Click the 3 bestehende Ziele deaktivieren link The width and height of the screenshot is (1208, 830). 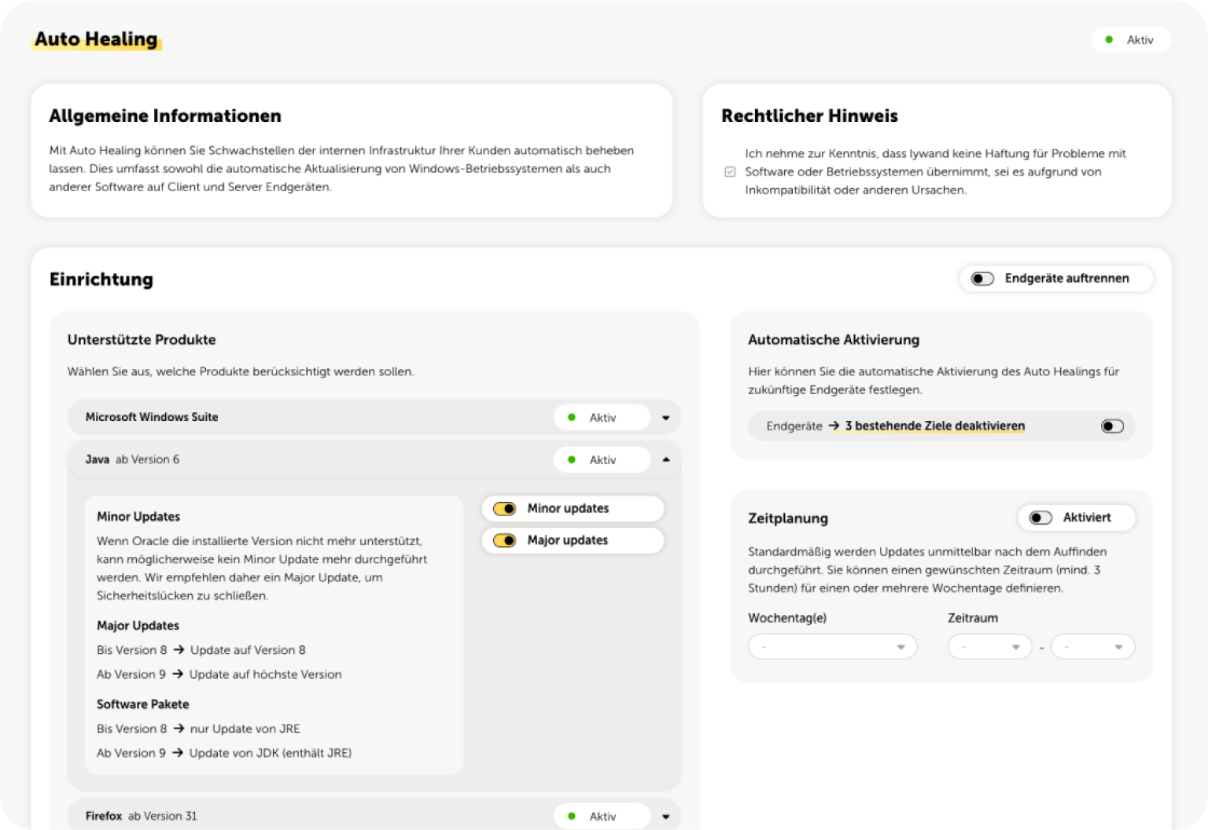pos(934,426)
